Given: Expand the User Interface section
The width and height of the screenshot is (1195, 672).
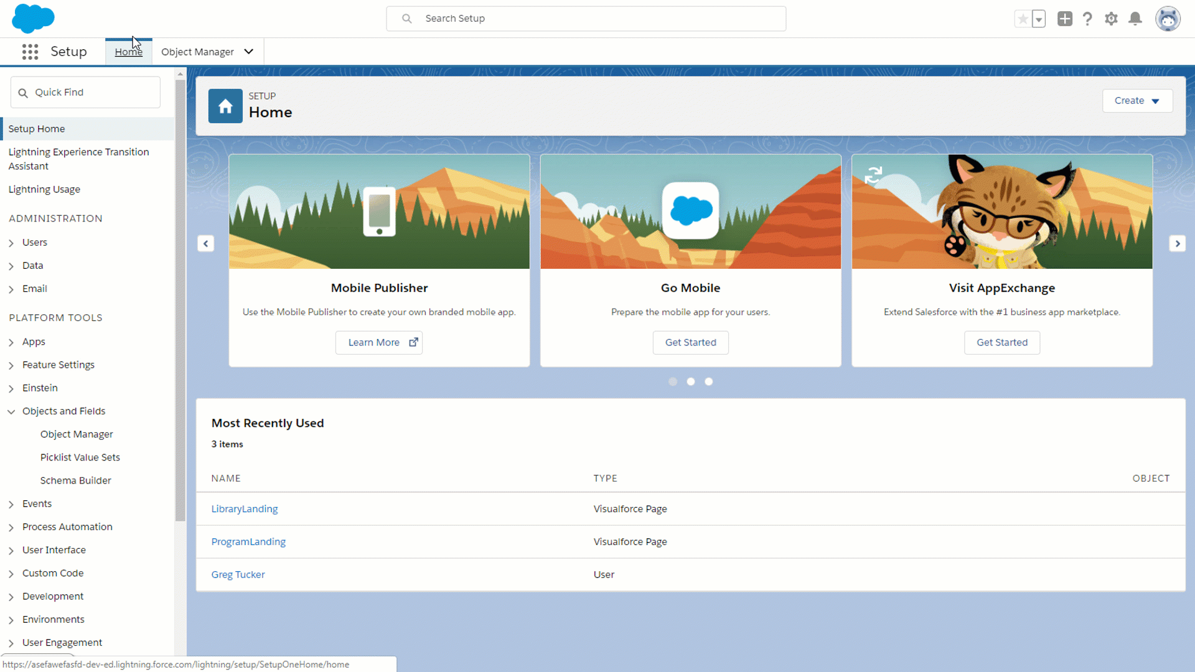Looking at the screenshot, I should [x=11, y=550].
